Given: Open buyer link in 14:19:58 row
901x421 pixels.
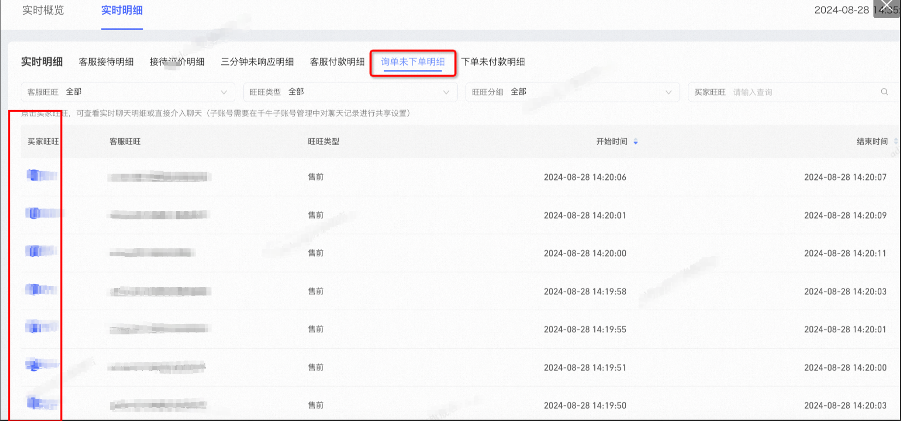Looking at the screenshot, I should pyautogui.click(x=41, y=289).
